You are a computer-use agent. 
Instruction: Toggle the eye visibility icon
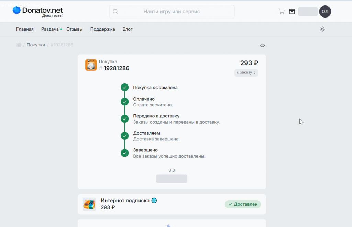click(262, 45)
